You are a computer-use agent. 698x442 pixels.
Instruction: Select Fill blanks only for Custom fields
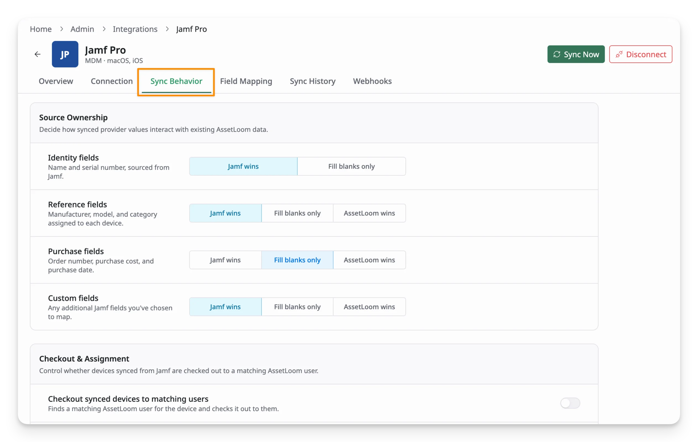tap(297, 307)
